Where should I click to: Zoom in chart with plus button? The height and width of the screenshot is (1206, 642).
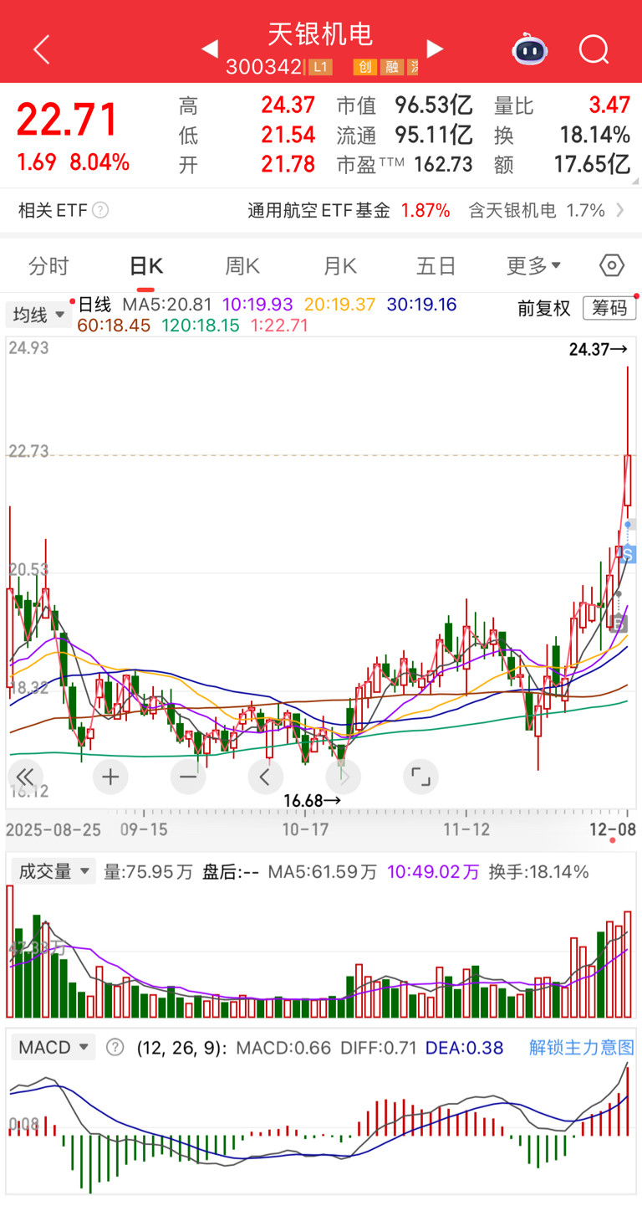(x=110, y=777)
